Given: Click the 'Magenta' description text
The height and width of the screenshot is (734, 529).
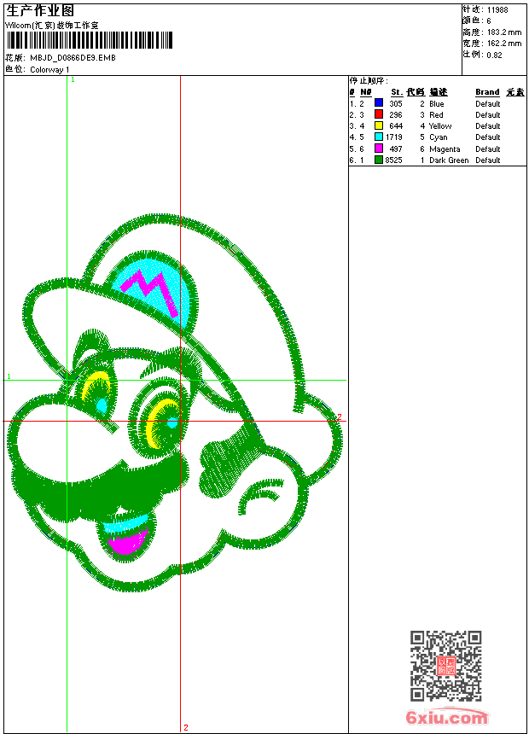Looking at the screenshot, I should pyautogui.click(x=445, y=149).
